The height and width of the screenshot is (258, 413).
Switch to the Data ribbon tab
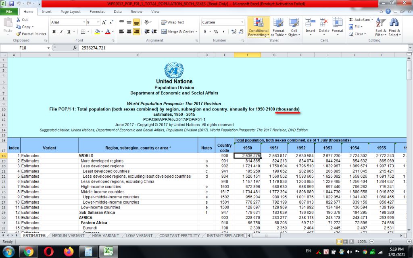117,12
